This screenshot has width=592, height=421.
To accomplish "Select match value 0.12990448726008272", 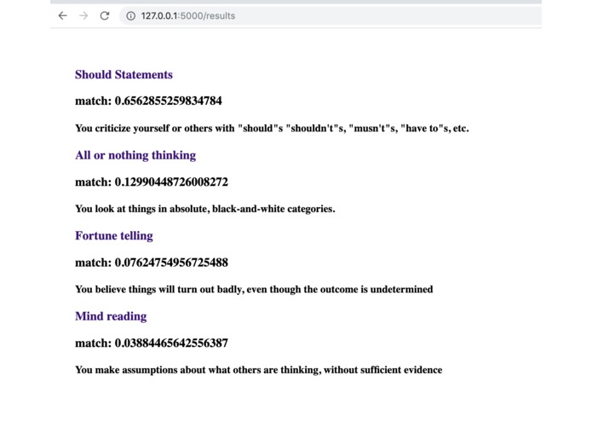I will coord(171,182).
